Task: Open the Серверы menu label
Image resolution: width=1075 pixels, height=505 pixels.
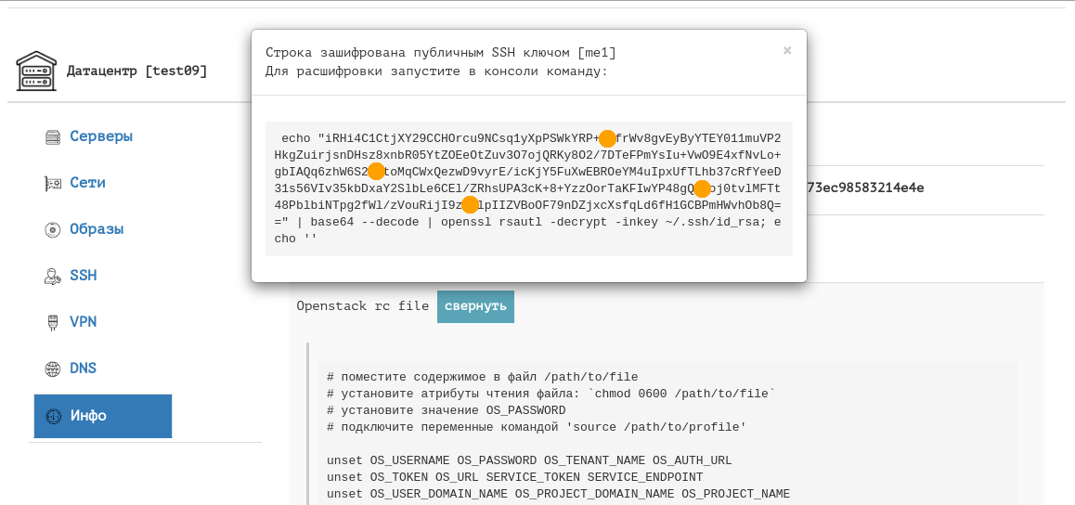Action: click(101, 136)
